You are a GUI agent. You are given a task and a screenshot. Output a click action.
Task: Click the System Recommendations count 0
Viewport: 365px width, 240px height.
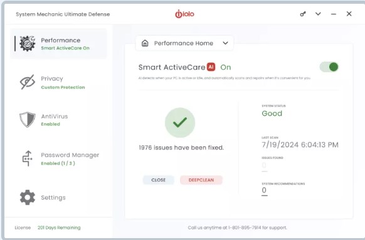(x=264, y=190)
